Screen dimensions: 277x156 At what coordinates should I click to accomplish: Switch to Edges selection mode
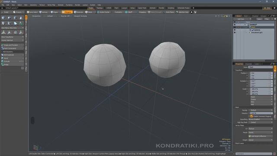[x=55, y=12]
